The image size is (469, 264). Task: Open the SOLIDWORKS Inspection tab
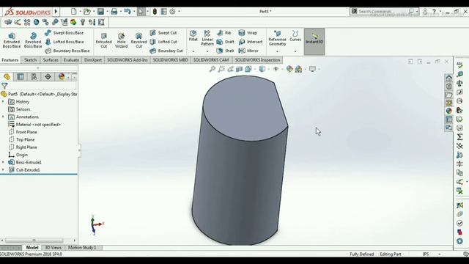coord(257,60)
